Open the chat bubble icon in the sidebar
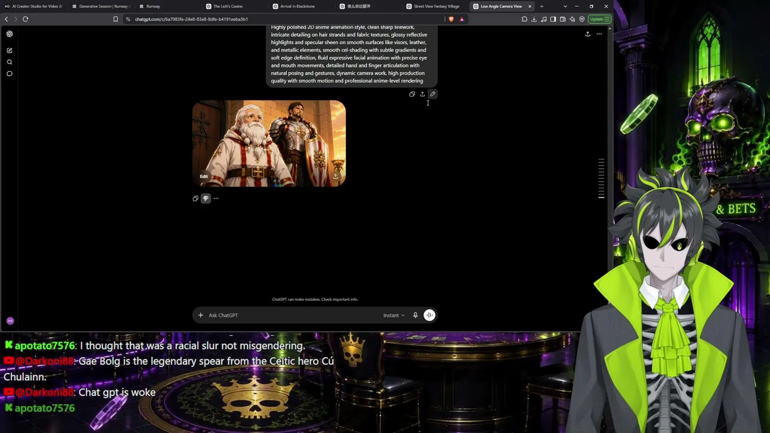Image resolution: width=770 pixels, height=433 pixels. [x=10, y=73]
